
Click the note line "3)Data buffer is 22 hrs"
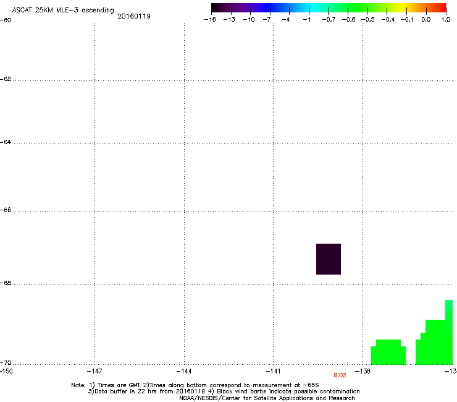pos(224,391)
